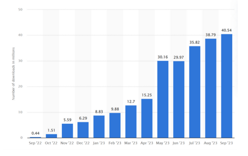Click the Sep '23 bar
The height and width of the screenshot is (156, 248).
tap(227, 86)
